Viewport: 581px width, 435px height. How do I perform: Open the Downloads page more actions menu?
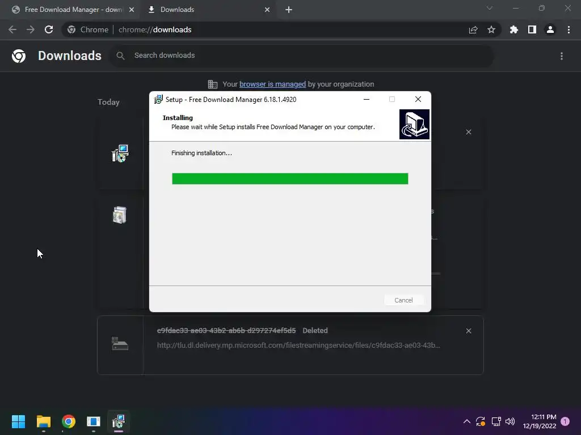[x=562, y=56]
